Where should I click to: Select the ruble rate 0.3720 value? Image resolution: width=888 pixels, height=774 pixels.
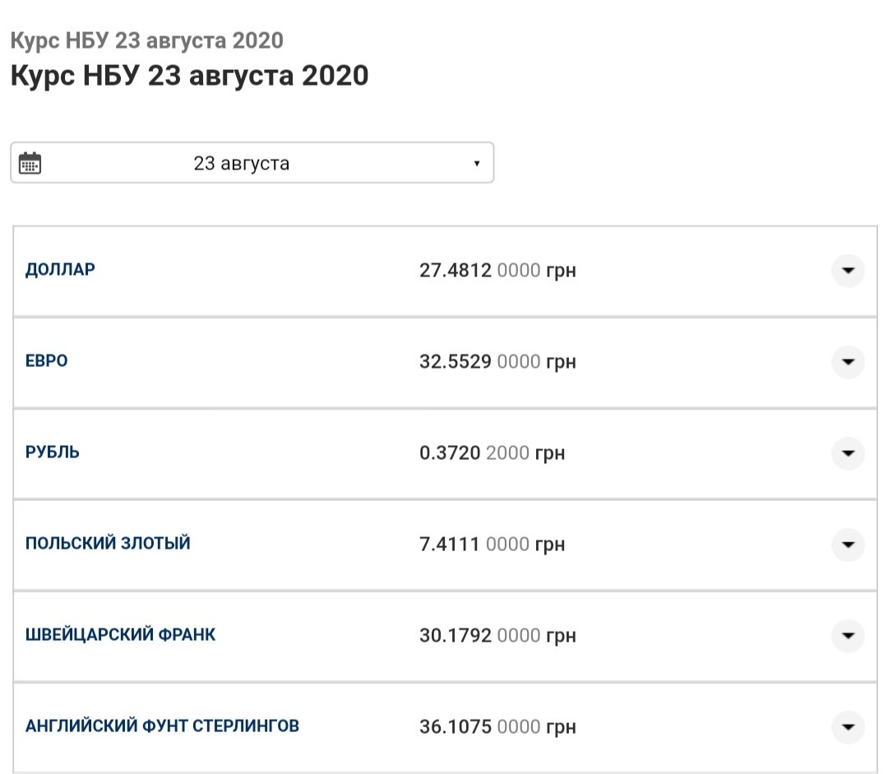[x=450, y=452]
